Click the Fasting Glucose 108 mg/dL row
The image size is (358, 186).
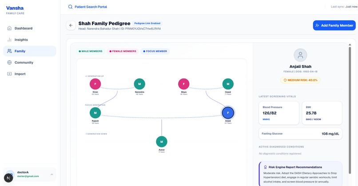pos(300,134)
